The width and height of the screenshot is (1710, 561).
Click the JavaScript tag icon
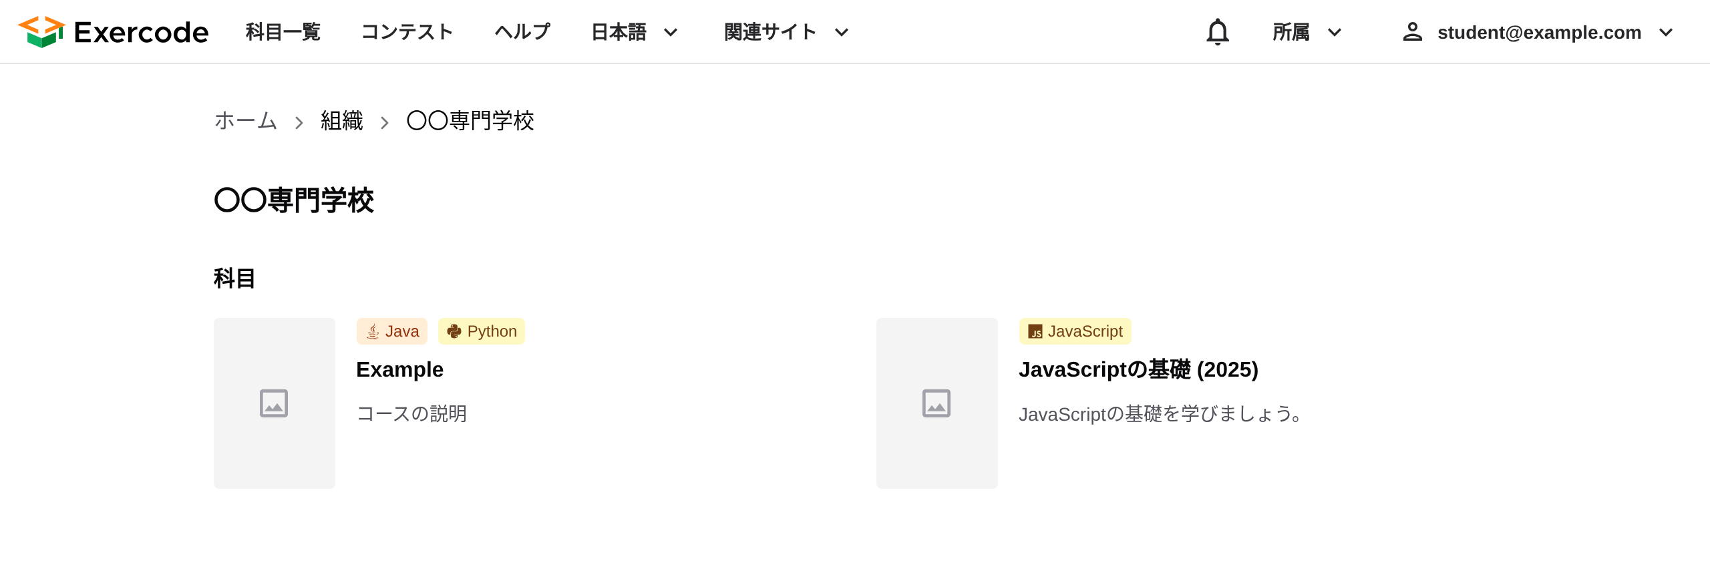click(1035, 332)
